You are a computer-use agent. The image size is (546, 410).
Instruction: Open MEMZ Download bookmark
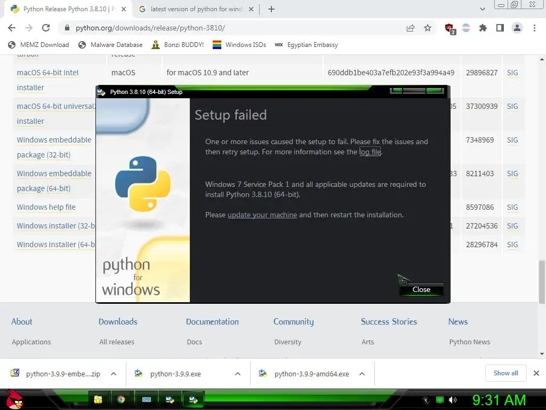[38, 45]
